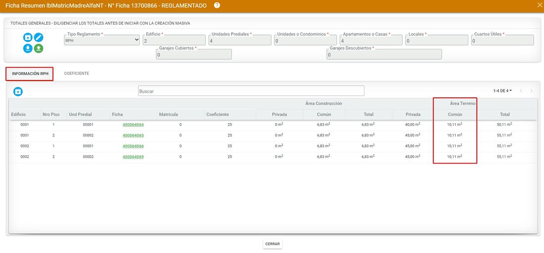This screenshot has width=544, height=253.
Task: Click the Unidades Prediales field
Action: click(240, 40)
